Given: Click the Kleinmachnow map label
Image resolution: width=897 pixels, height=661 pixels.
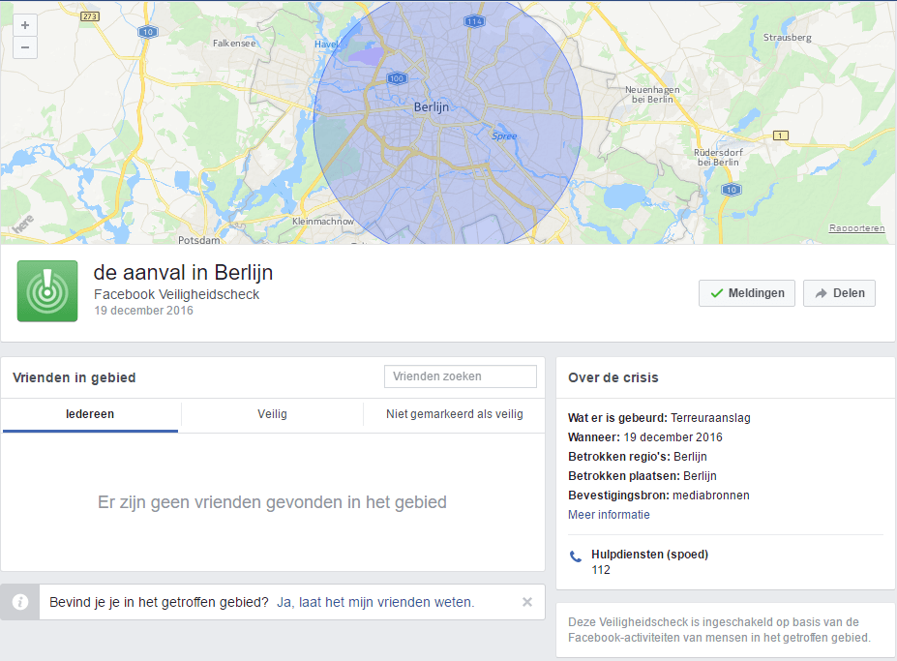Looking at the screenshot, I should tap(323, 221).
